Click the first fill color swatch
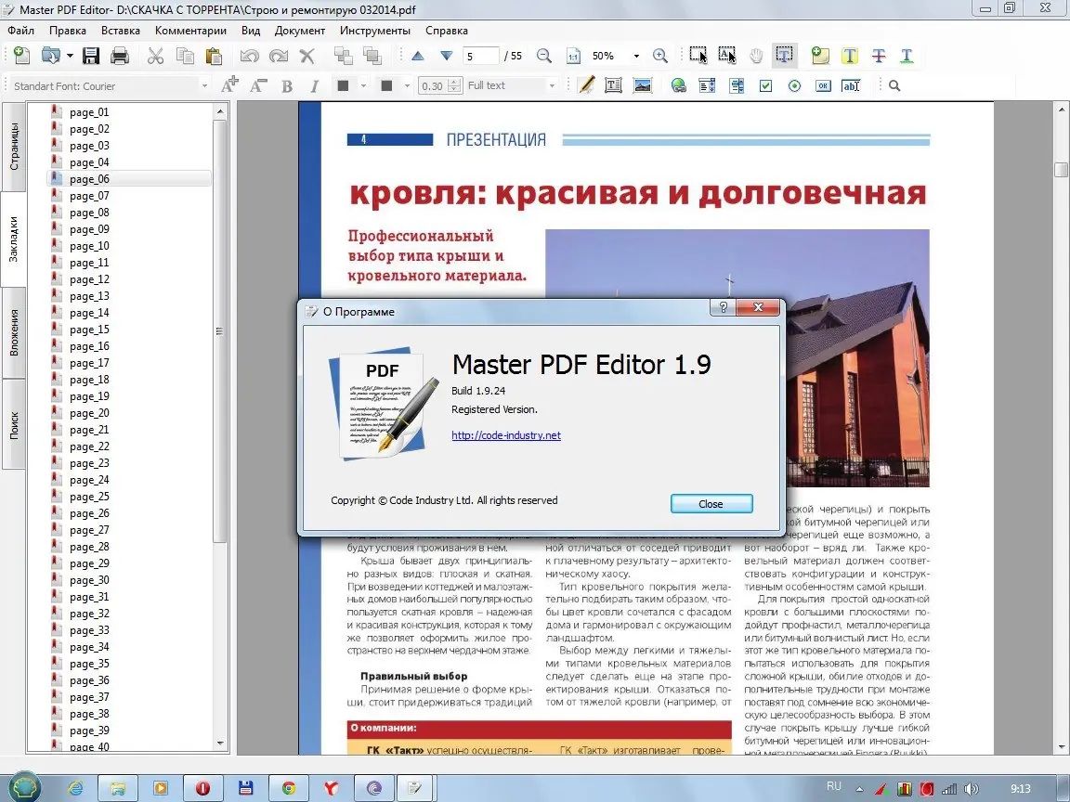The width and height of the screenshot is (1070, 802). (344, 86)
